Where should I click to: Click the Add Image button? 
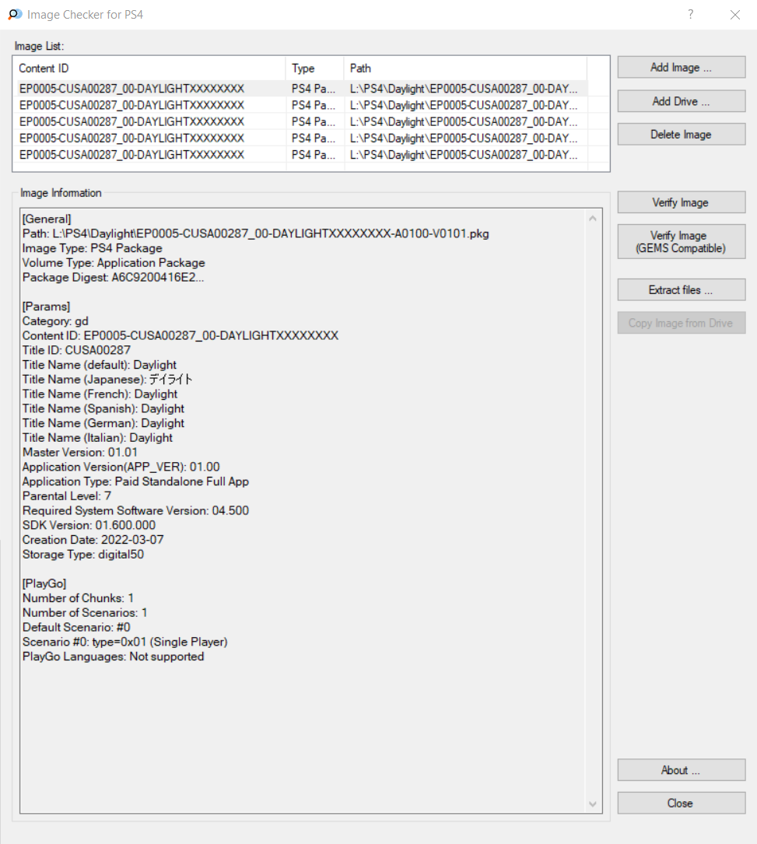tap(681, 68)
